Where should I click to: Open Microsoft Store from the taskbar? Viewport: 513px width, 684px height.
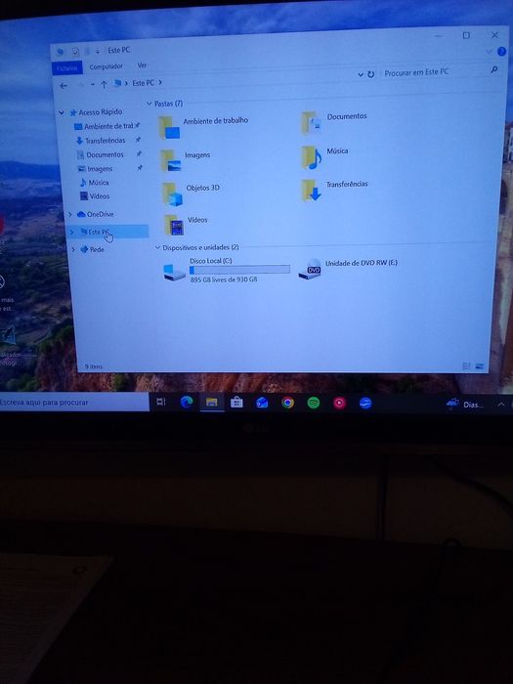coord(236,402)
